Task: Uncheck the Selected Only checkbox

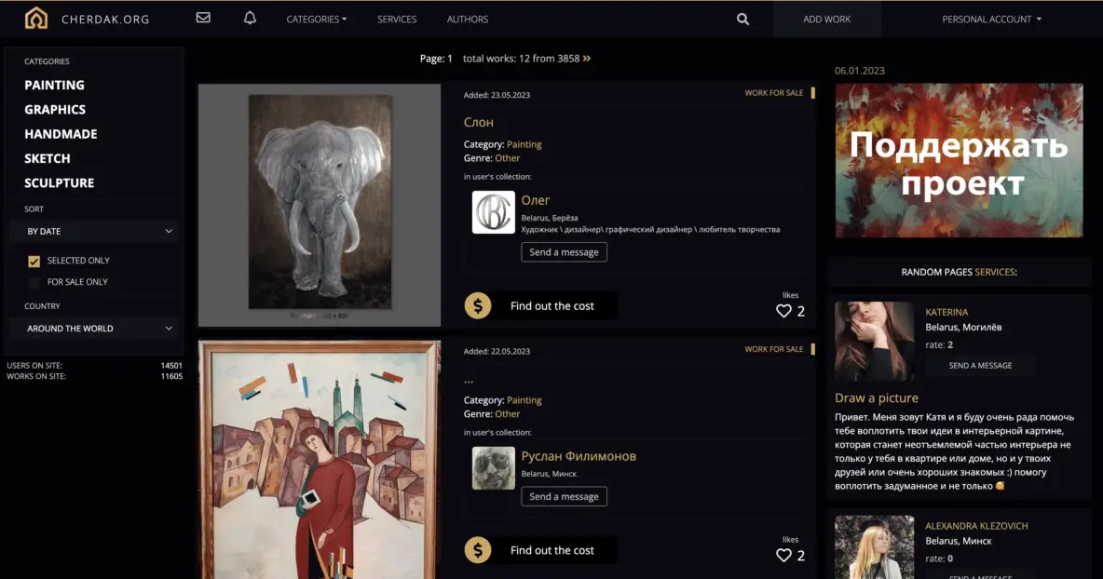Action: [34, 262]
